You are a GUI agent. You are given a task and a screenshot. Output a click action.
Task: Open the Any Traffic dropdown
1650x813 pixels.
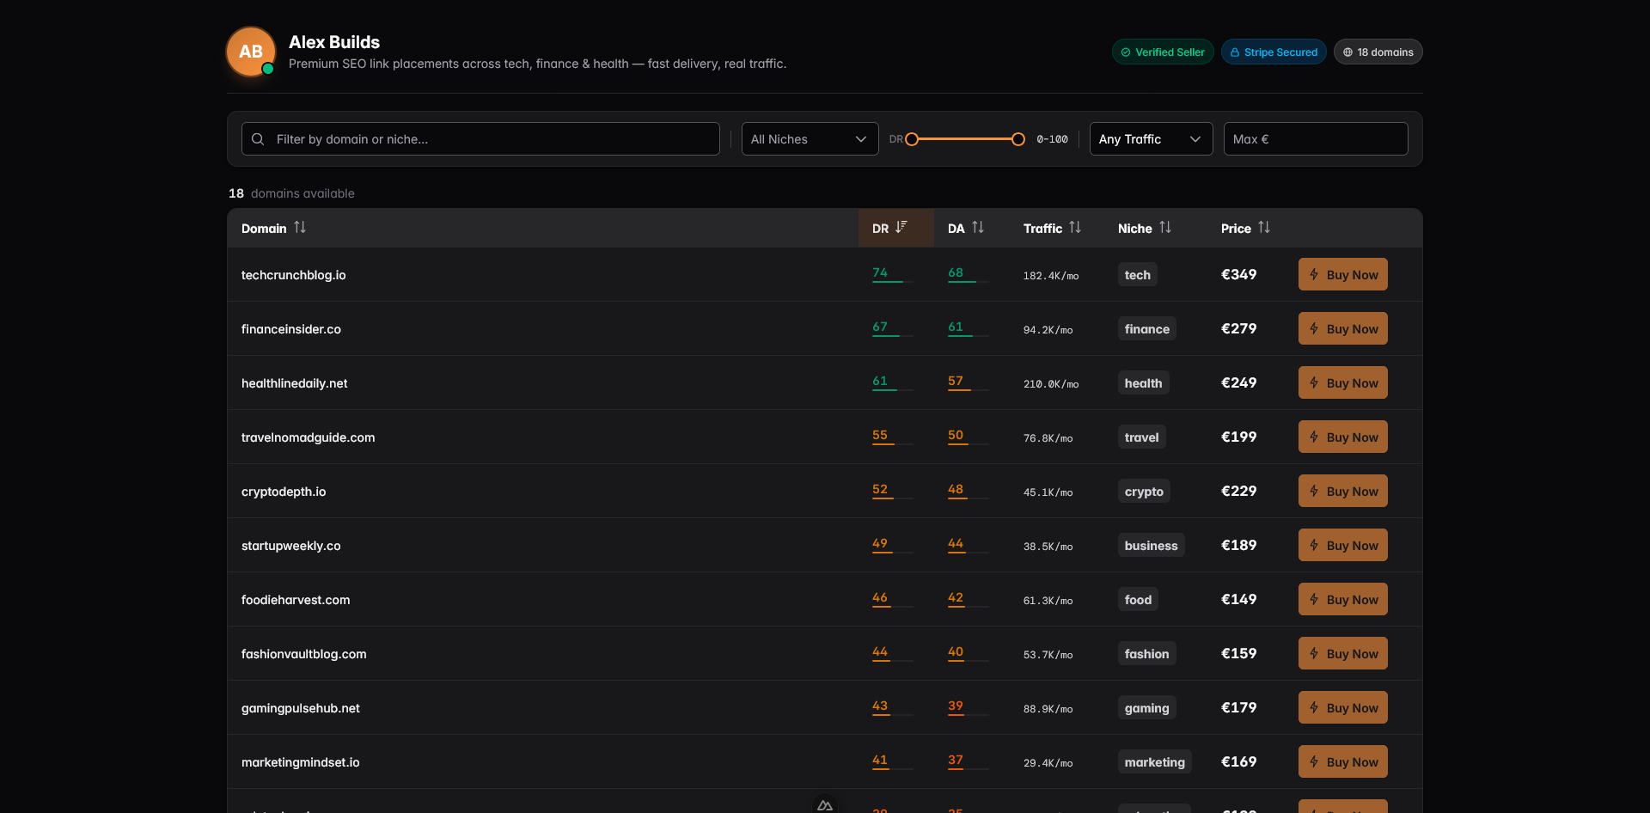tap(1150, 138)
